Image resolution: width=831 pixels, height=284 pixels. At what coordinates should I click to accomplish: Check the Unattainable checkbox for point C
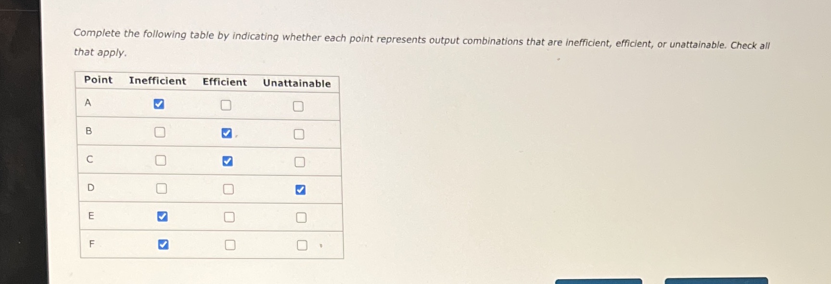click(299, 162)
